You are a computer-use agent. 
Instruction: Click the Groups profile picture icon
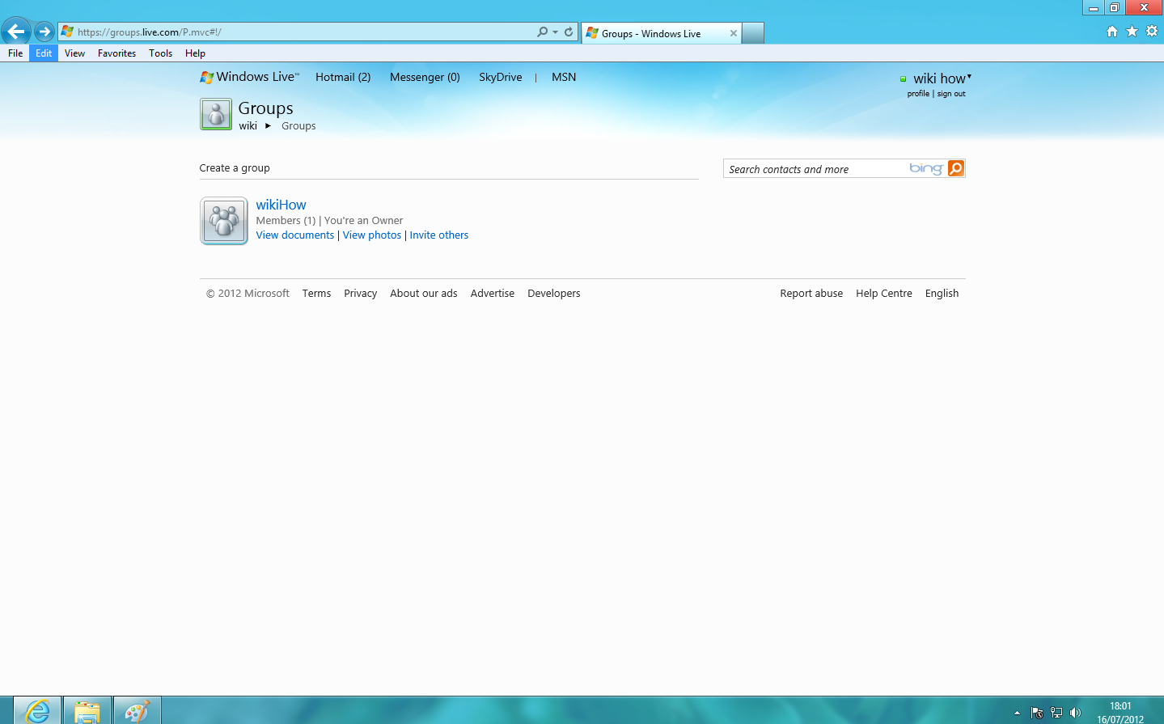[216, 114]
